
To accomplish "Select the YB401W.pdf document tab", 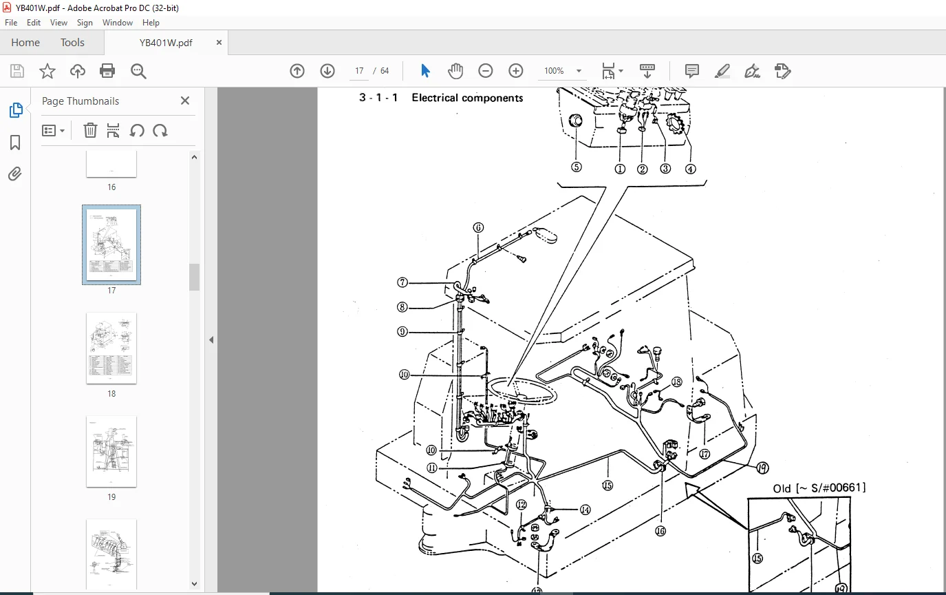I will coord(166,43).
